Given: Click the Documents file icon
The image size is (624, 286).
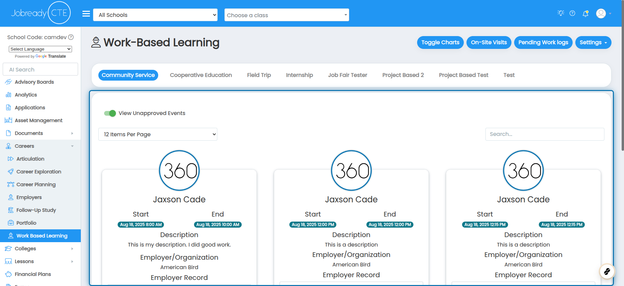Looking at the screenshot, I should [x=8, y=133].
